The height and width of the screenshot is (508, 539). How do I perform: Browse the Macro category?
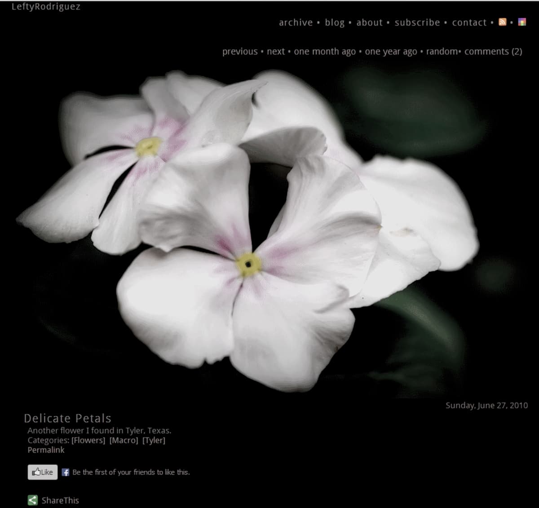[124, 440]
